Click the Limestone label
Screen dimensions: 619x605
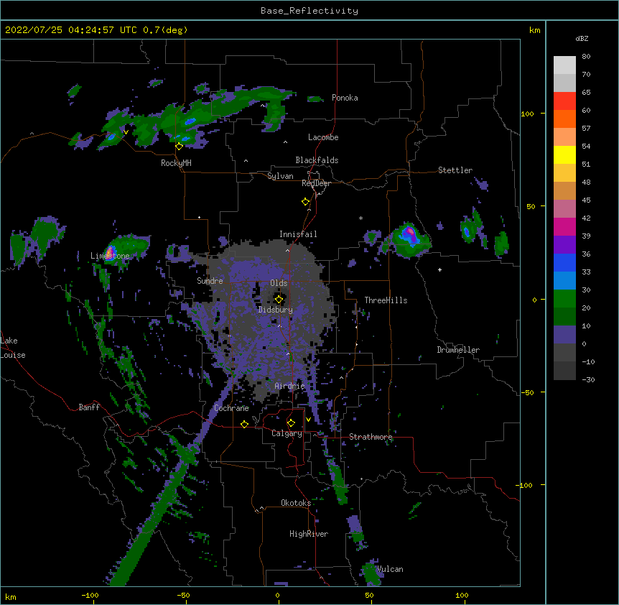tap(110, 256)
